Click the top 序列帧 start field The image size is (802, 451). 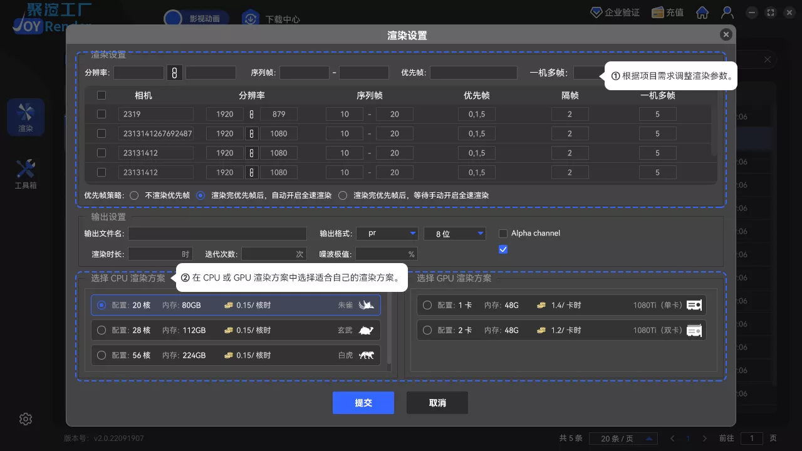[305, 73]
